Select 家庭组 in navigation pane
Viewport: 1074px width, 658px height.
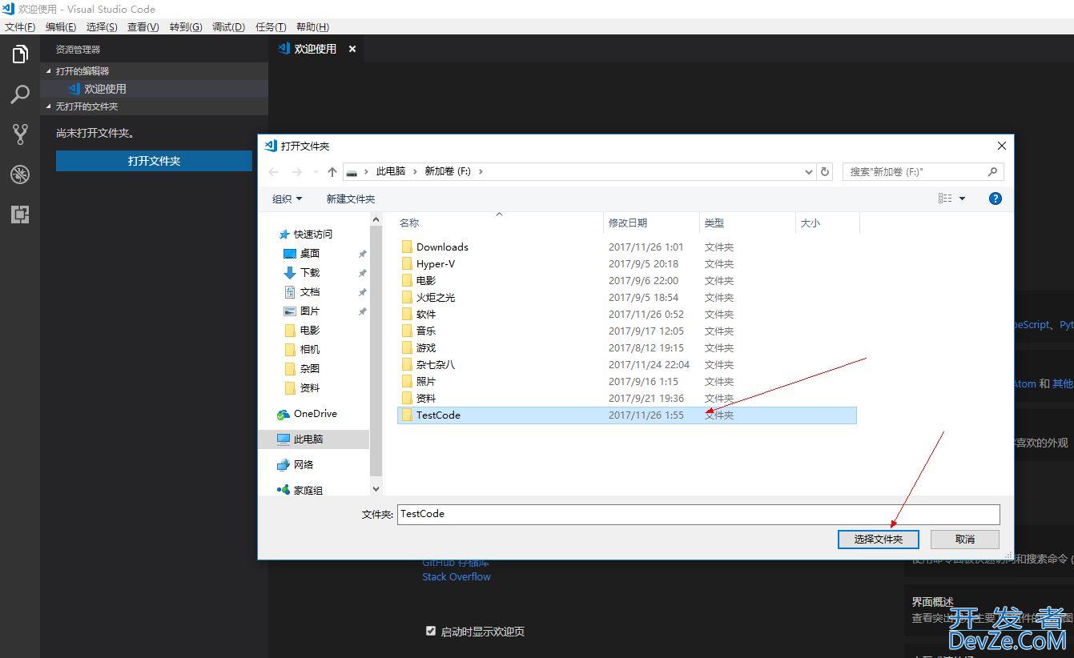click(x=300, y=490)
